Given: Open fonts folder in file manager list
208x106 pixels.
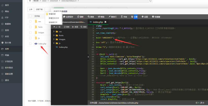Looking at the screenshot, I should (40, 27).
